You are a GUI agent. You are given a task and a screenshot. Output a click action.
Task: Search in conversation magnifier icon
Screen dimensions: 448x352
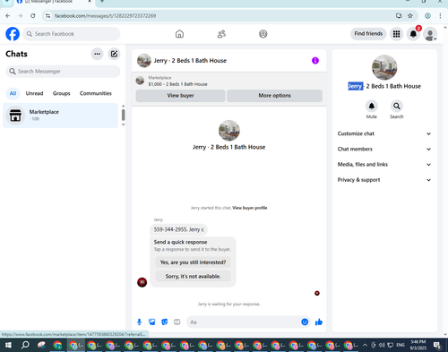click(397, 106)
